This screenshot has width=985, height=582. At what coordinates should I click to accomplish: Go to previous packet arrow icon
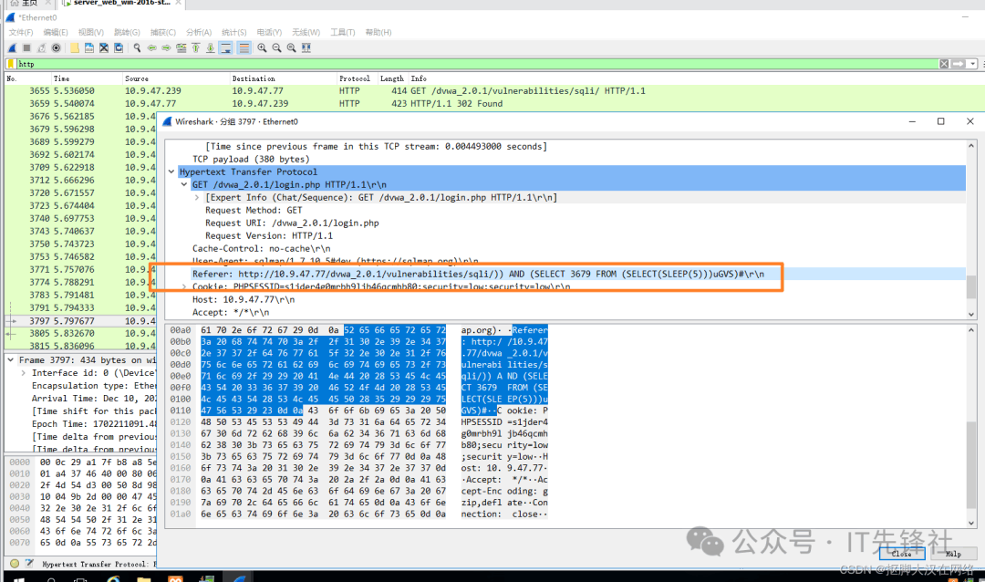(152, 47)
